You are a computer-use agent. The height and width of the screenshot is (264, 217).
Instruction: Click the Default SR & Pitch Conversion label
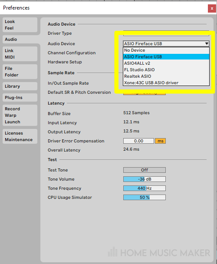pyautogui.click(x=79, y=92)
